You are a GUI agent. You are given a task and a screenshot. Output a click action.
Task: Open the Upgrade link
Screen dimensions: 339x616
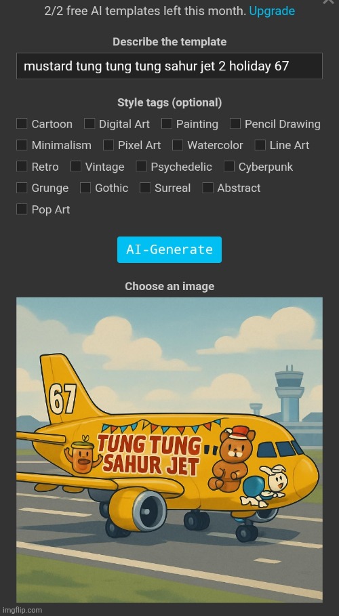coord(272,11)
